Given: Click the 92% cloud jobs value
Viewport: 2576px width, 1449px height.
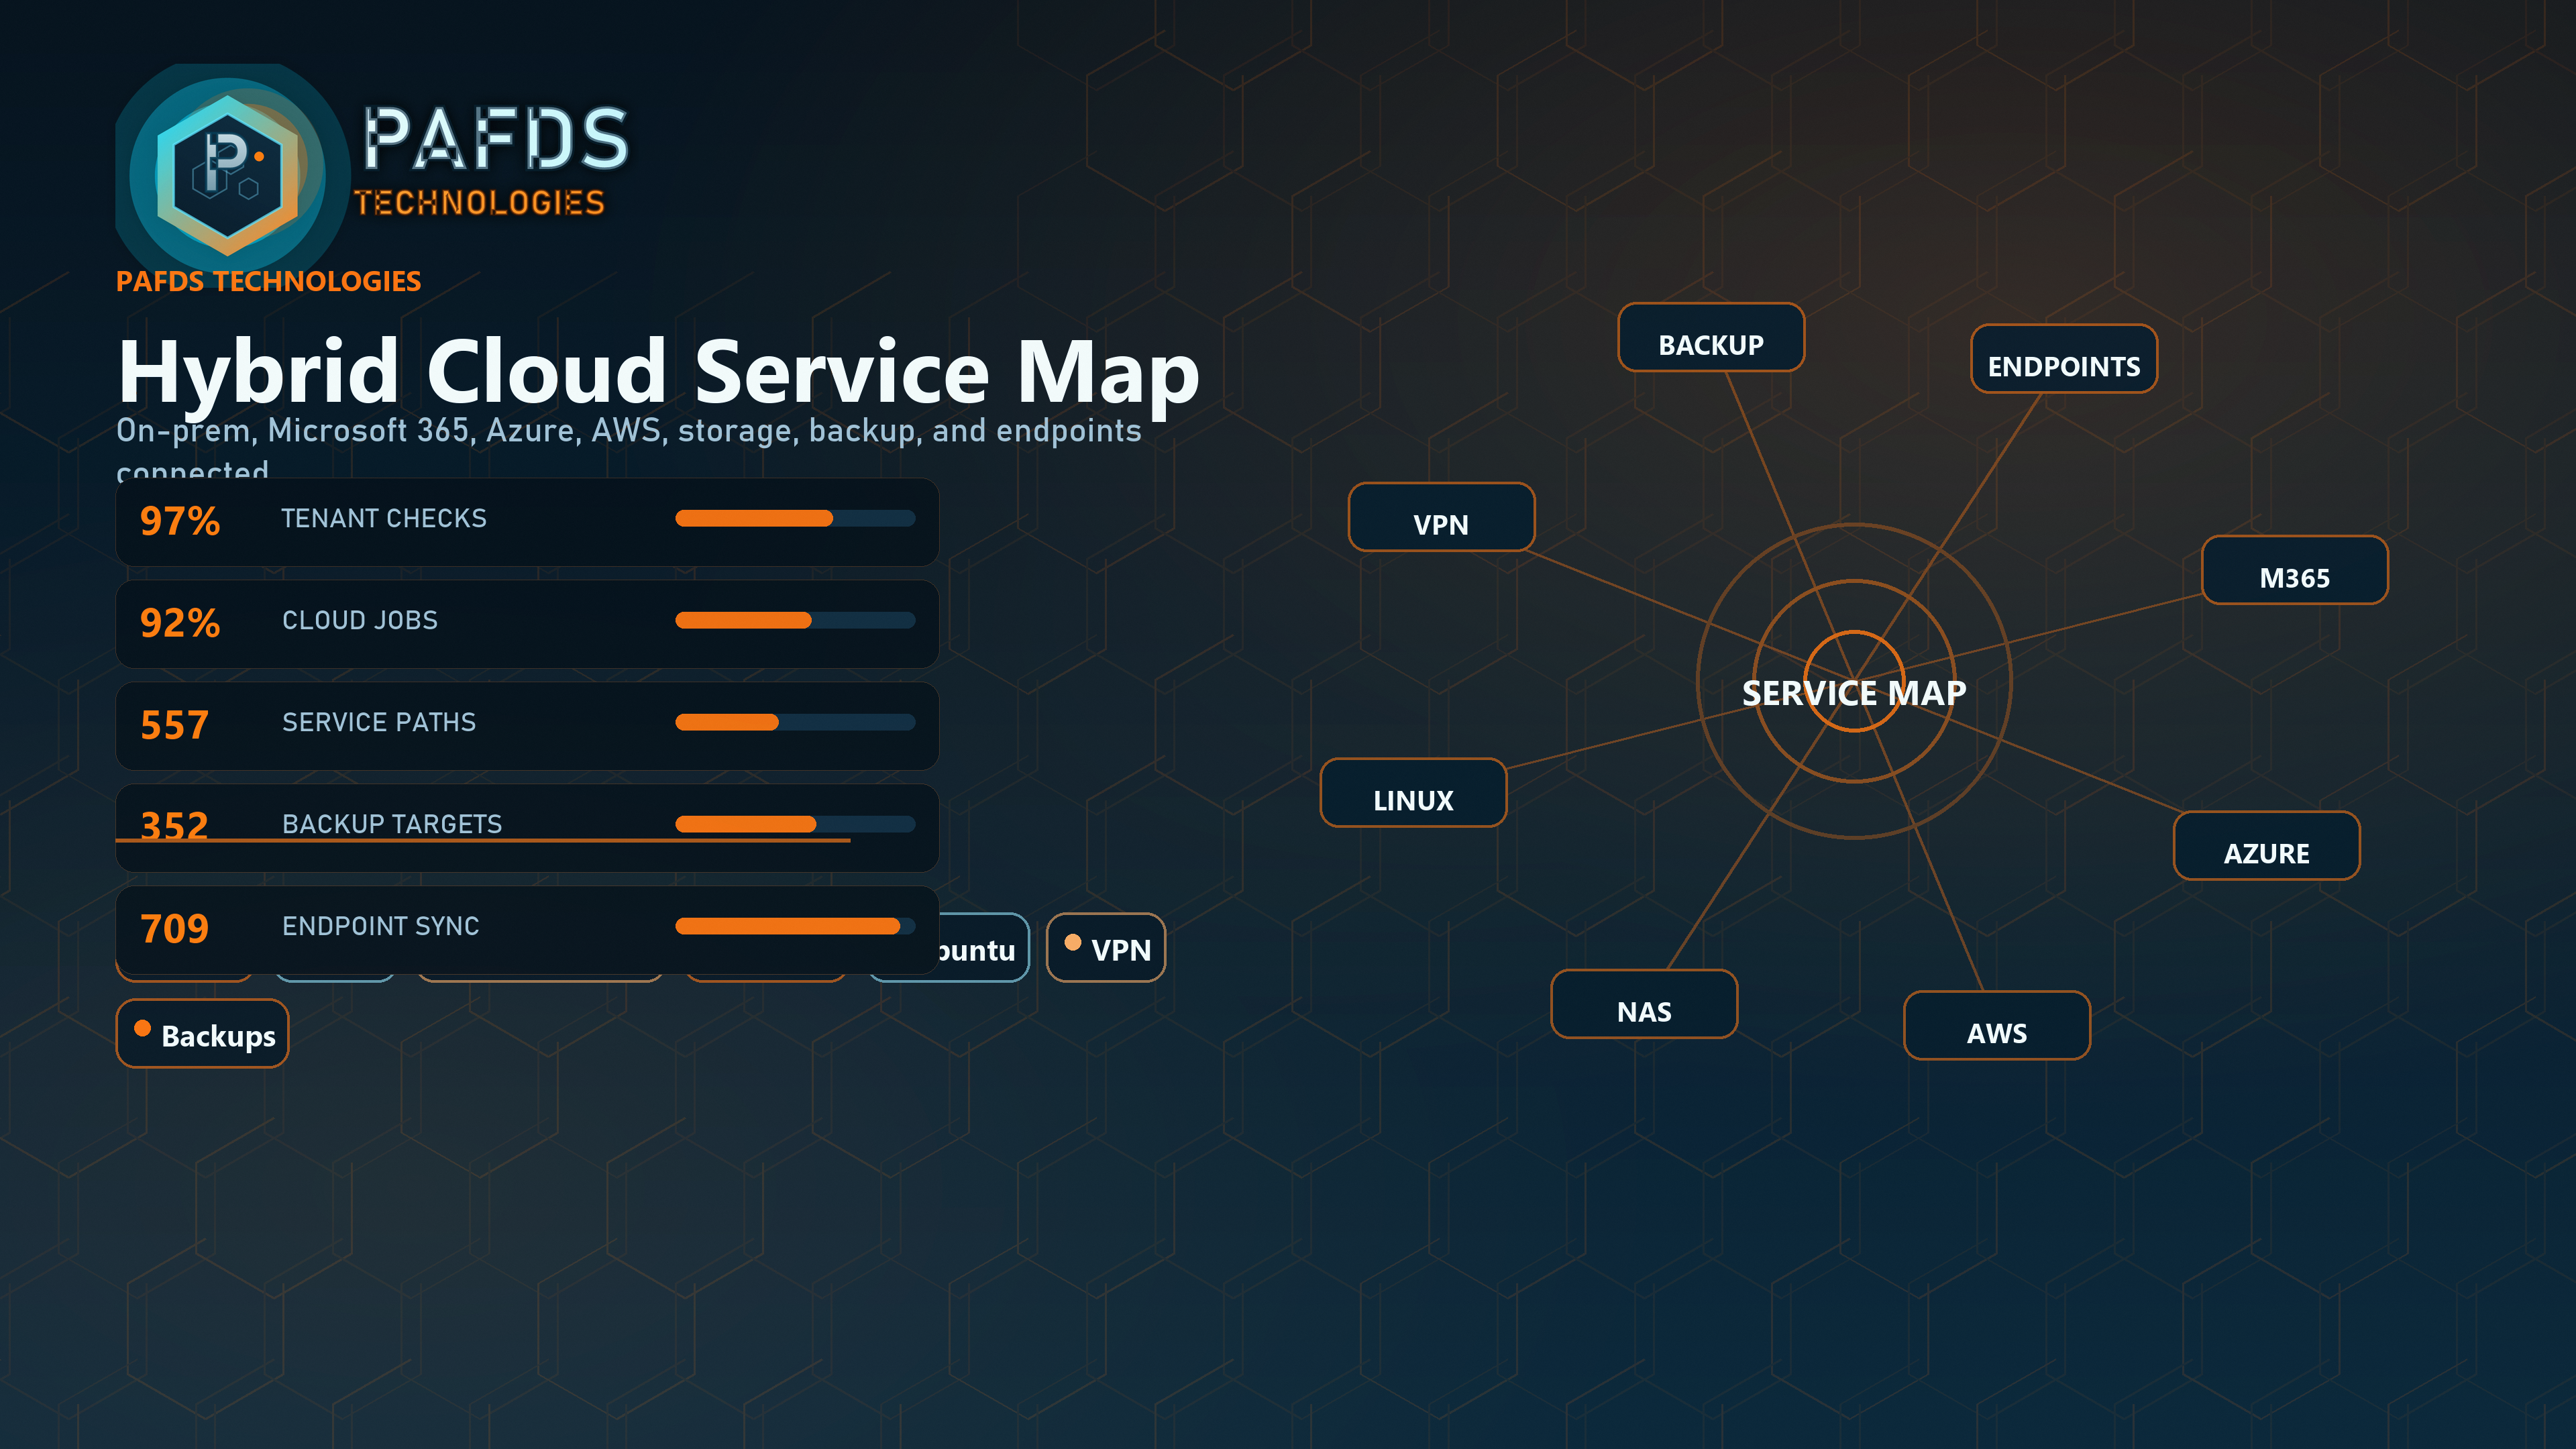Looking at the screenshot, I should coord(180,623).
